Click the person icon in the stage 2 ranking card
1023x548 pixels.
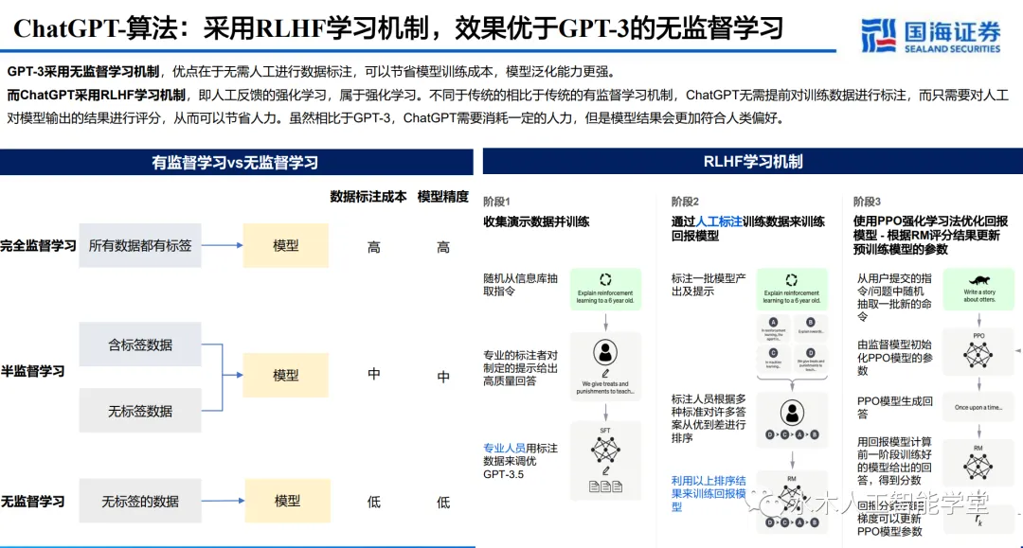[x=792, y=413]
